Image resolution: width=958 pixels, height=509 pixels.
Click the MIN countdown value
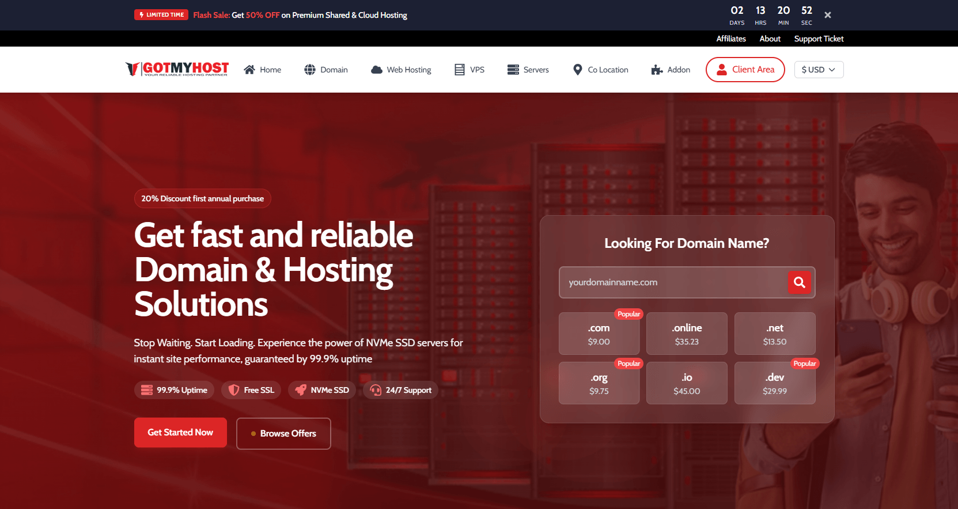(783, 10)
